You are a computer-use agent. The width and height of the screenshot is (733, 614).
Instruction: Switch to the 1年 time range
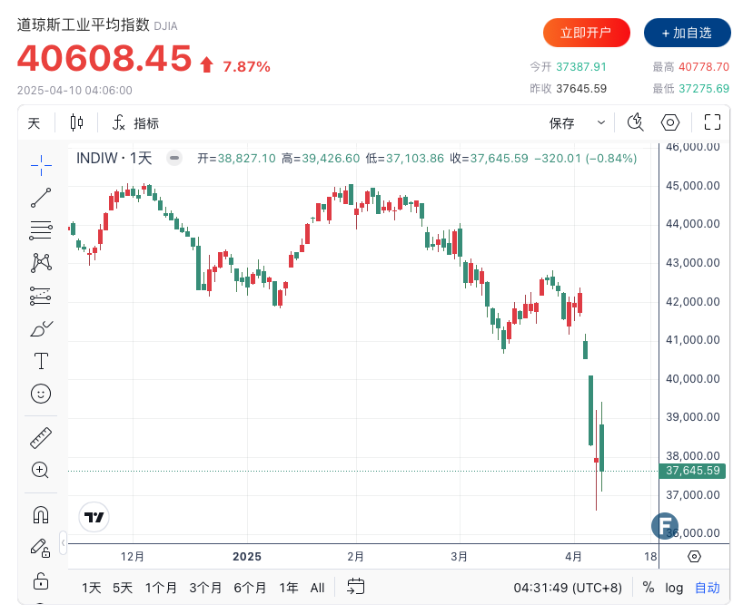pos(289,587)
